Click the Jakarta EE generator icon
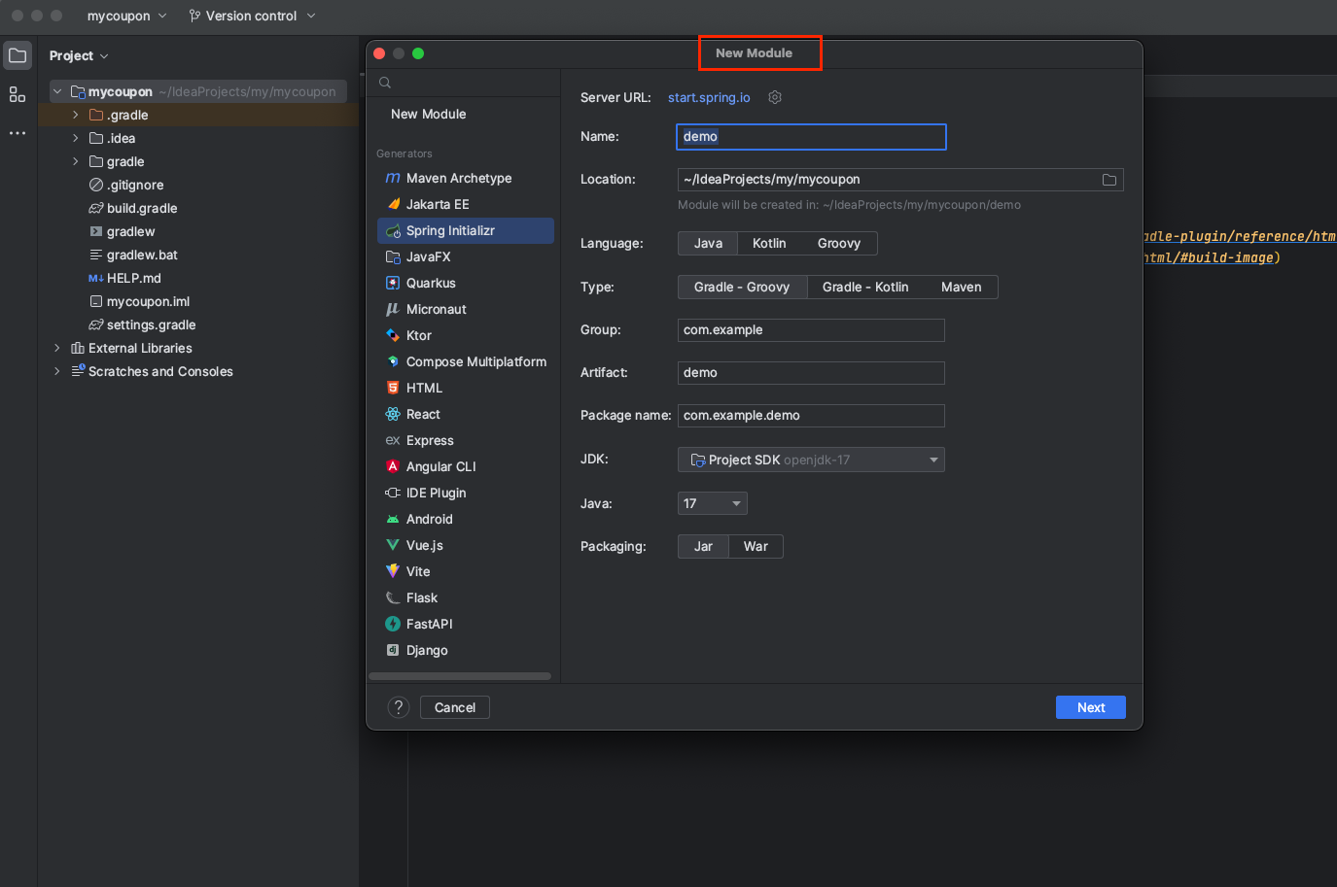This screenshot has width=1337, height=887. (x=393, y=204)
